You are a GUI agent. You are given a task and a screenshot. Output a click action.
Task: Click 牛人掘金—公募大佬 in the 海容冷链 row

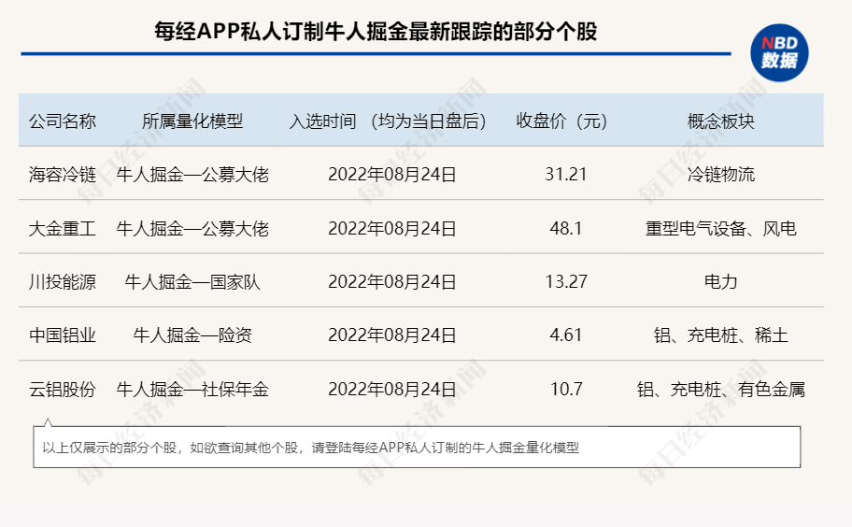[x=192, y=175]
